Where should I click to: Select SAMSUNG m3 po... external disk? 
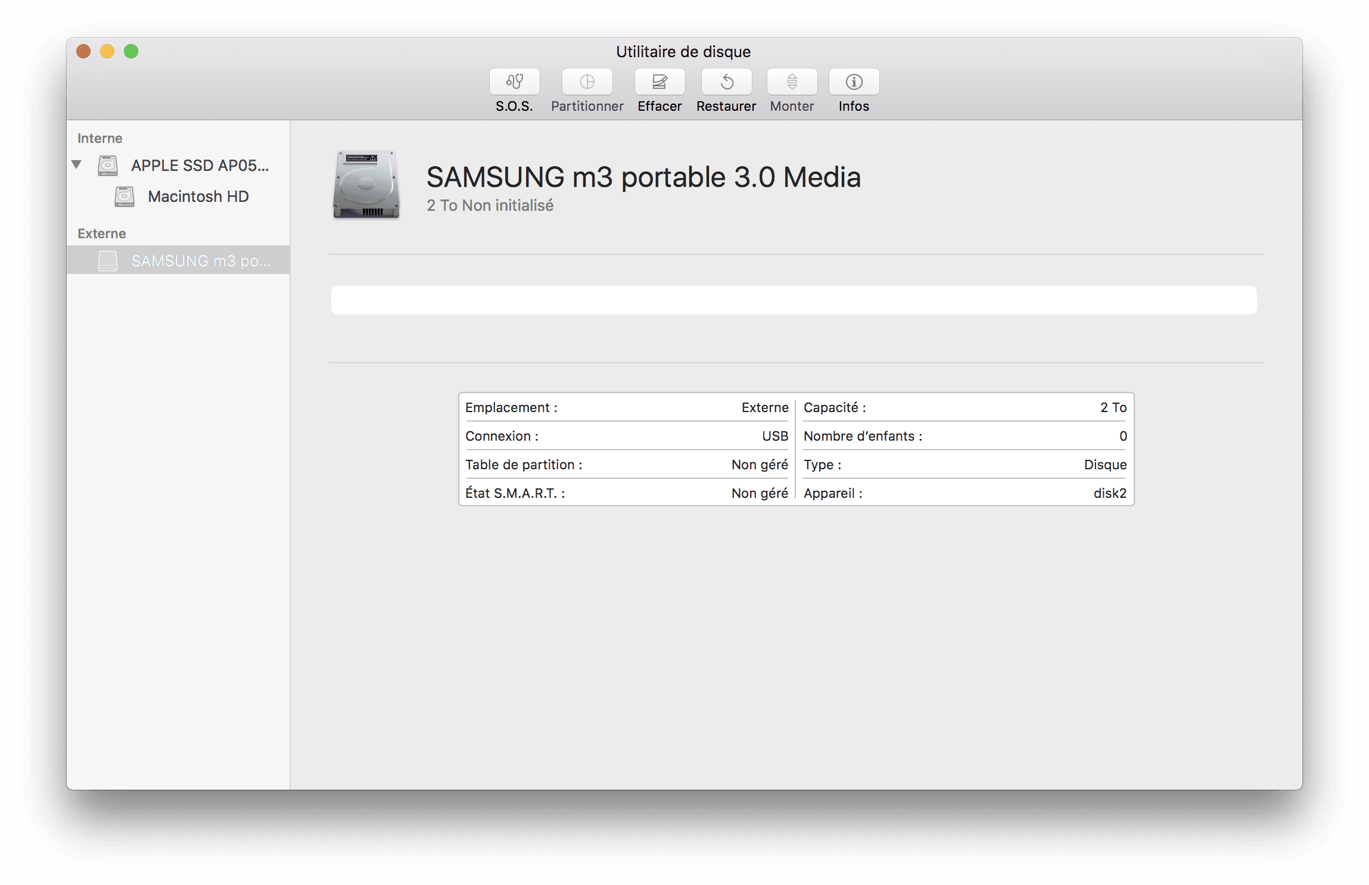pyautogui.click(x=178, y=260)
